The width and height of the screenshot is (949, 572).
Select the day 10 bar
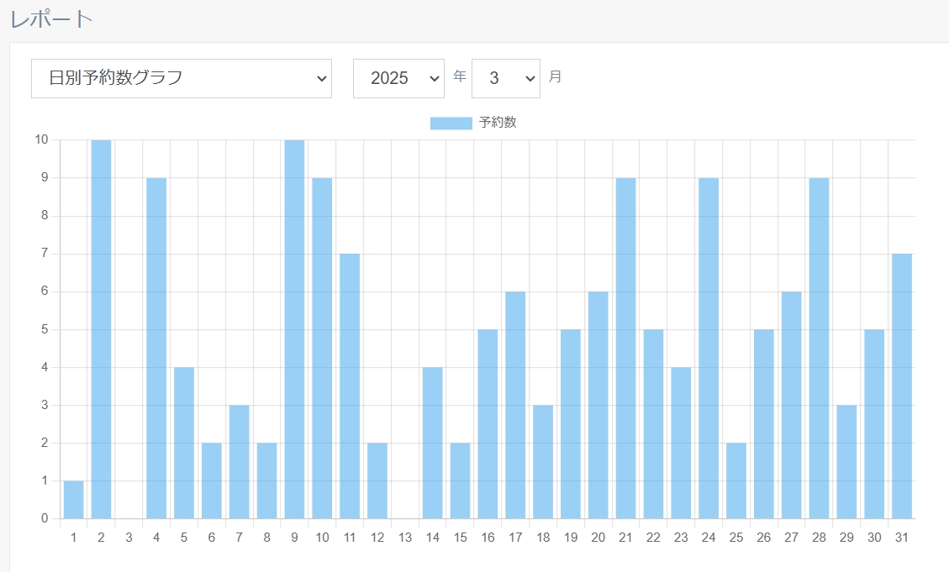coord(322,348)
